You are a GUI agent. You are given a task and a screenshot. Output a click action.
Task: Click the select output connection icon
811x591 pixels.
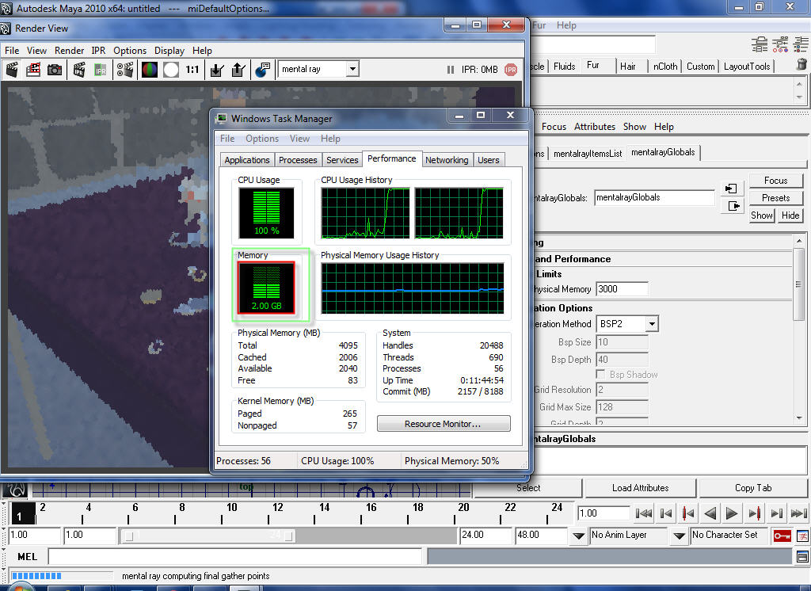tap(733, 206)
